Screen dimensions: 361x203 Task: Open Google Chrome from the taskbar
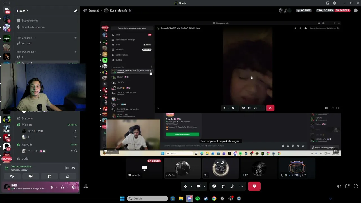click(x=214, y=198)
